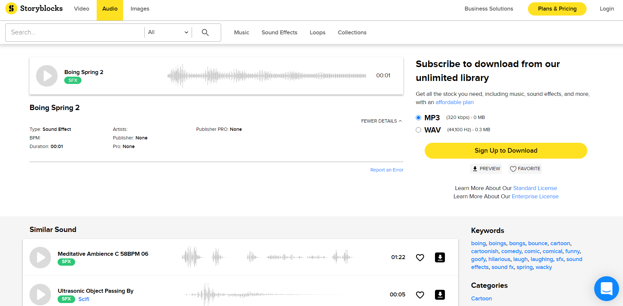623x306 pixels.
Task: Click the SFX badge under Boing Spring 2
Action: [x=73, y=80]
